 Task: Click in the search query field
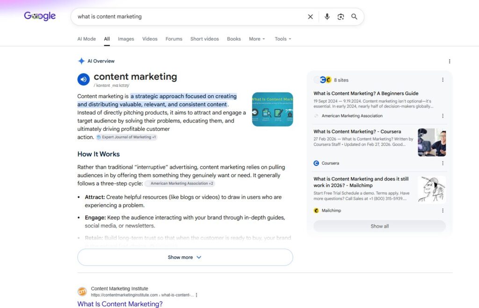click(x=189, y=17)
